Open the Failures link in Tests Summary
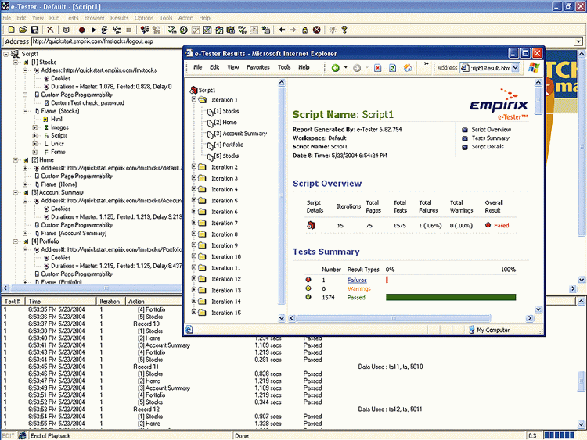Image resolution: width=587 pixels, height=440 pixels. 357,280
